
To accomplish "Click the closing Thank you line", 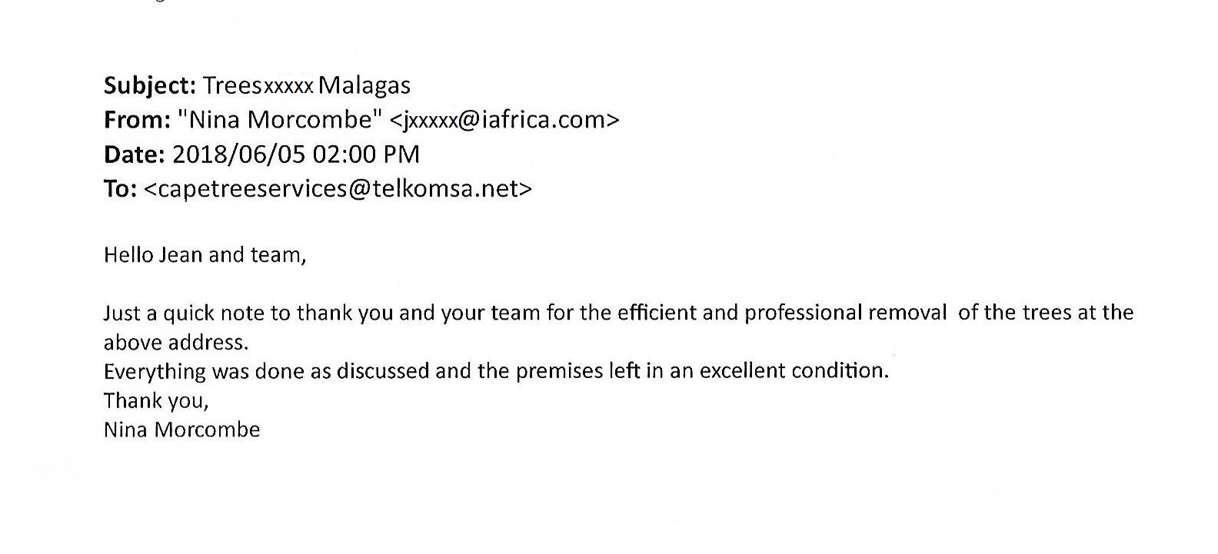I will [156, 400].
